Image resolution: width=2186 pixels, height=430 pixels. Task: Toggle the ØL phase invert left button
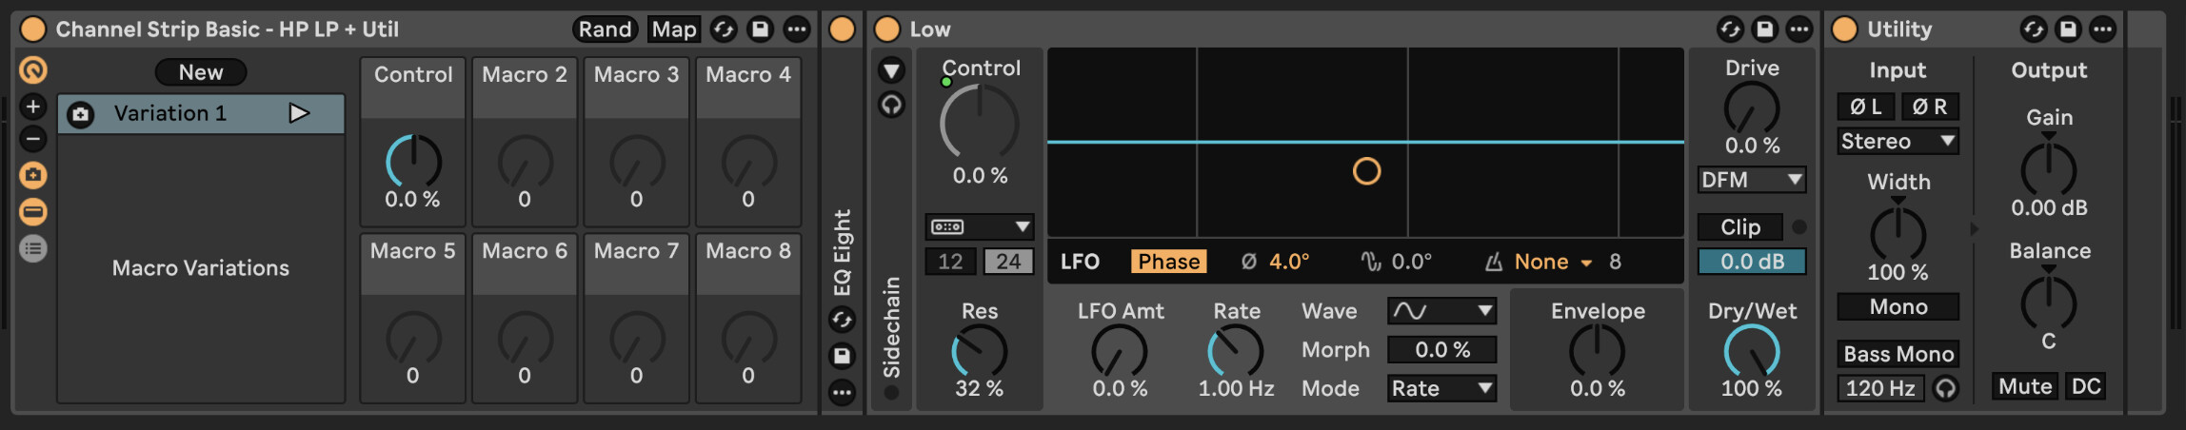[1866, 107]
